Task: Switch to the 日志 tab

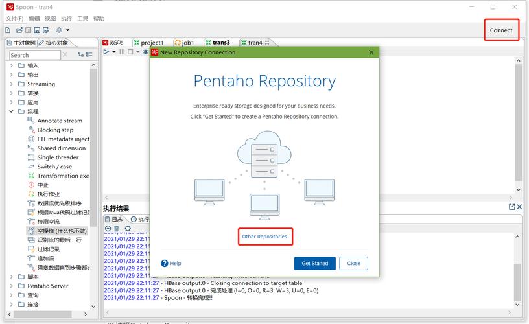Action: coord(113,219)
